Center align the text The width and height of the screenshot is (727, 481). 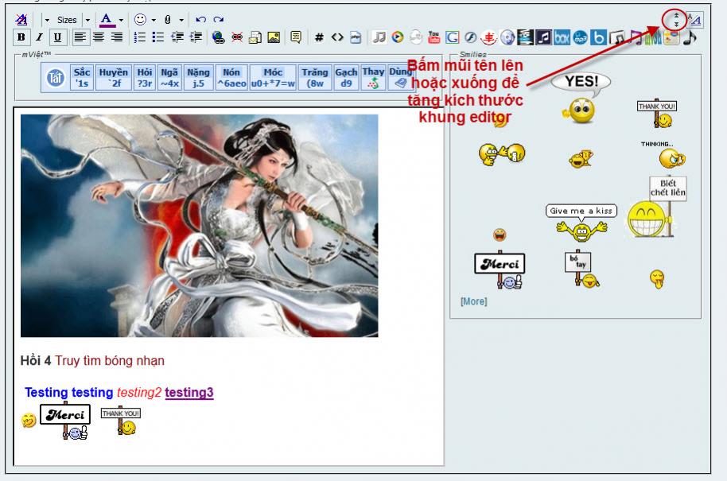point(99,37)
